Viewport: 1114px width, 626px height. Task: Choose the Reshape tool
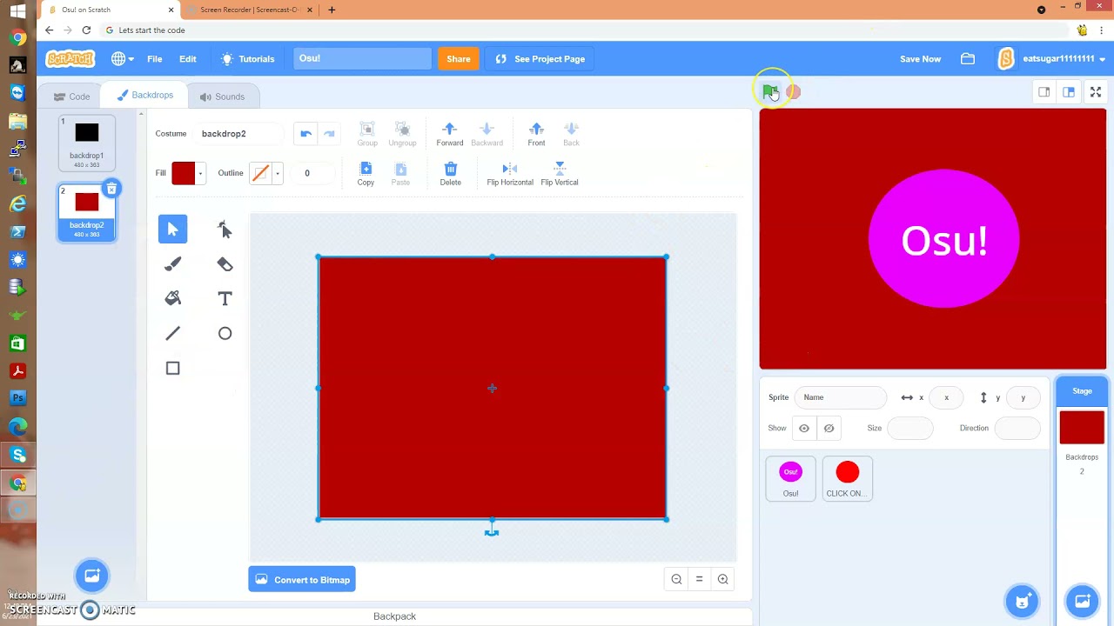(225, 230)
